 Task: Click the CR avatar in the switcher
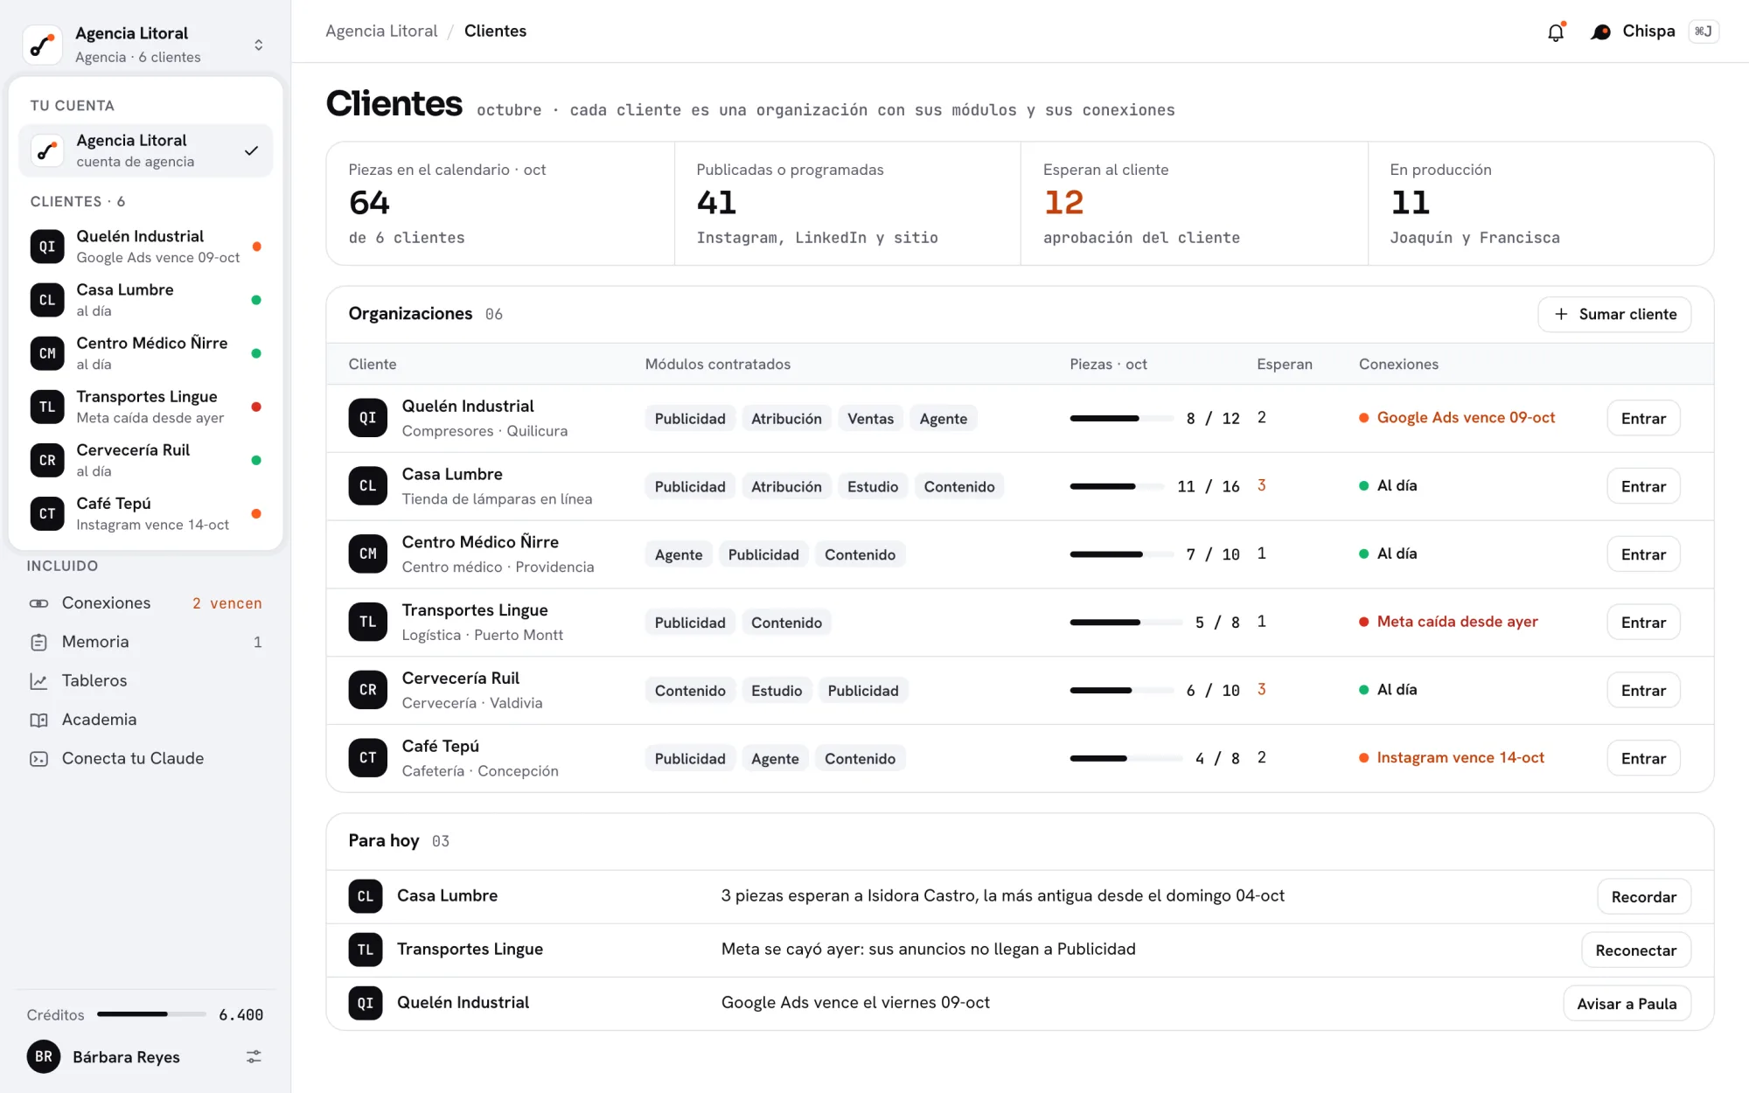point(47,460)
